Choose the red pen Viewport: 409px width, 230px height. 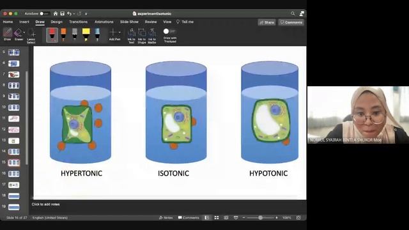click(52, 35)
